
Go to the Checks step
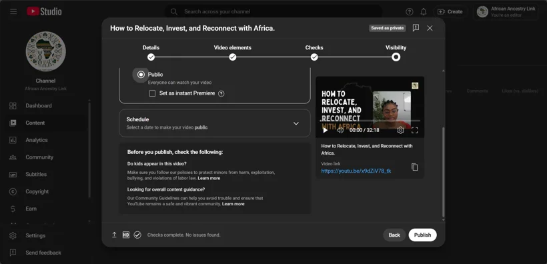tap(314, 52)
